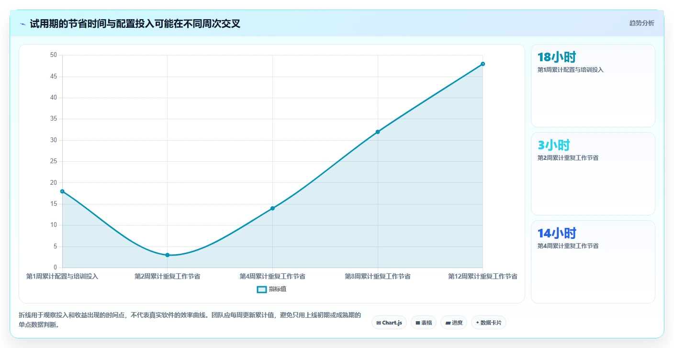This screenshot has height=348, width=674.
Task: Click axis label 第12周累计重复工作节省
Action: coord(483,276)
